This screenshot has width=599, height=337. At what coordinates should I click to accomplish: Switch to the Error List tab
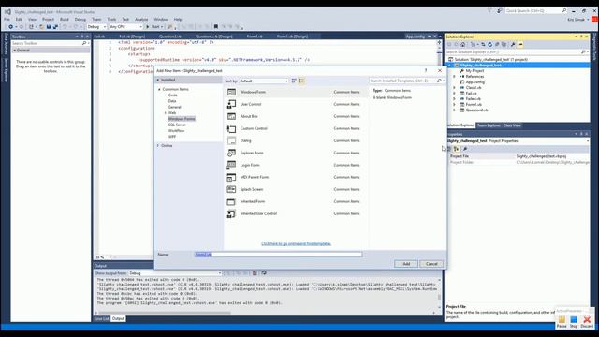point(102,318)
